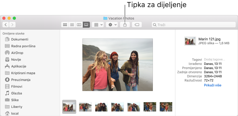Open Glazba music folder in sidebar

point(16,93)
